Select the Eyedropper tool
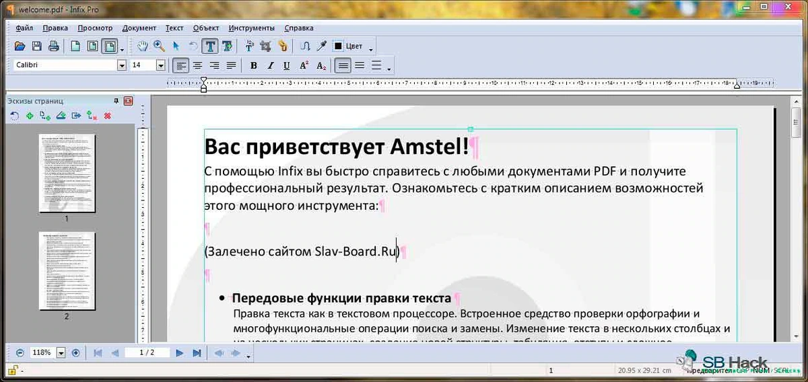The height and width of the screenshot is (382, 808). point(322,46)
